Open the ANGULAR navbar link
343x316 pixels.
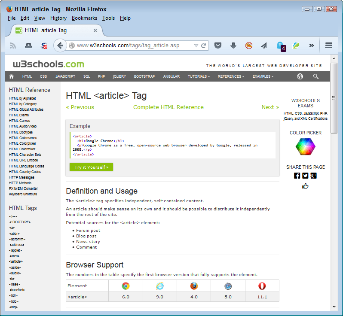tap(171, 76)
